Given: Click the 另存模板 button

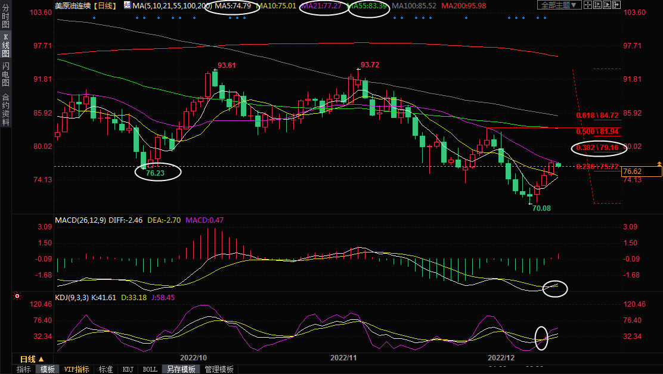Looking at the screenshot, I should 181,369.
